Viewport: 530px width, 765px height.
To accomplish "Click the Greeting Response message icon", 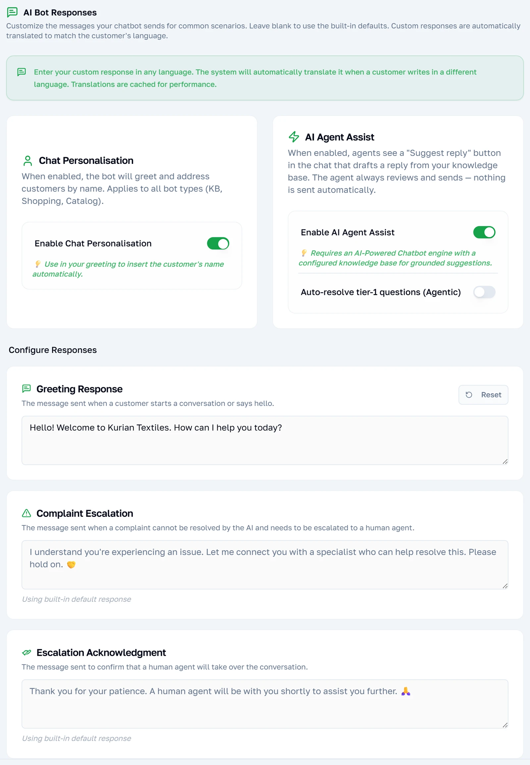I will pos(26,388).
